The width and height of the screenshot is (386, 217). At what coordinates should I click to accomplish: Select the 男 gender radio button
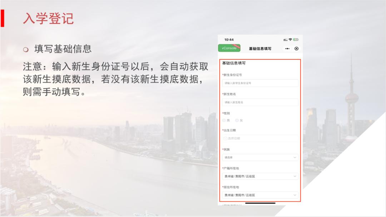(x=224, y=121)
